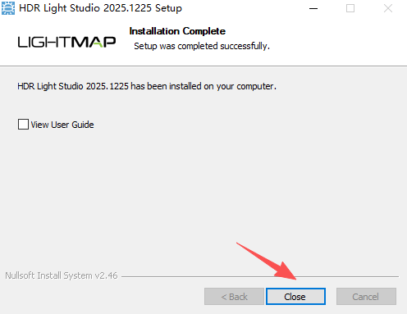Click the LIGHTMAP logo in the header
407x314 pixels.
tap(66, 42)
